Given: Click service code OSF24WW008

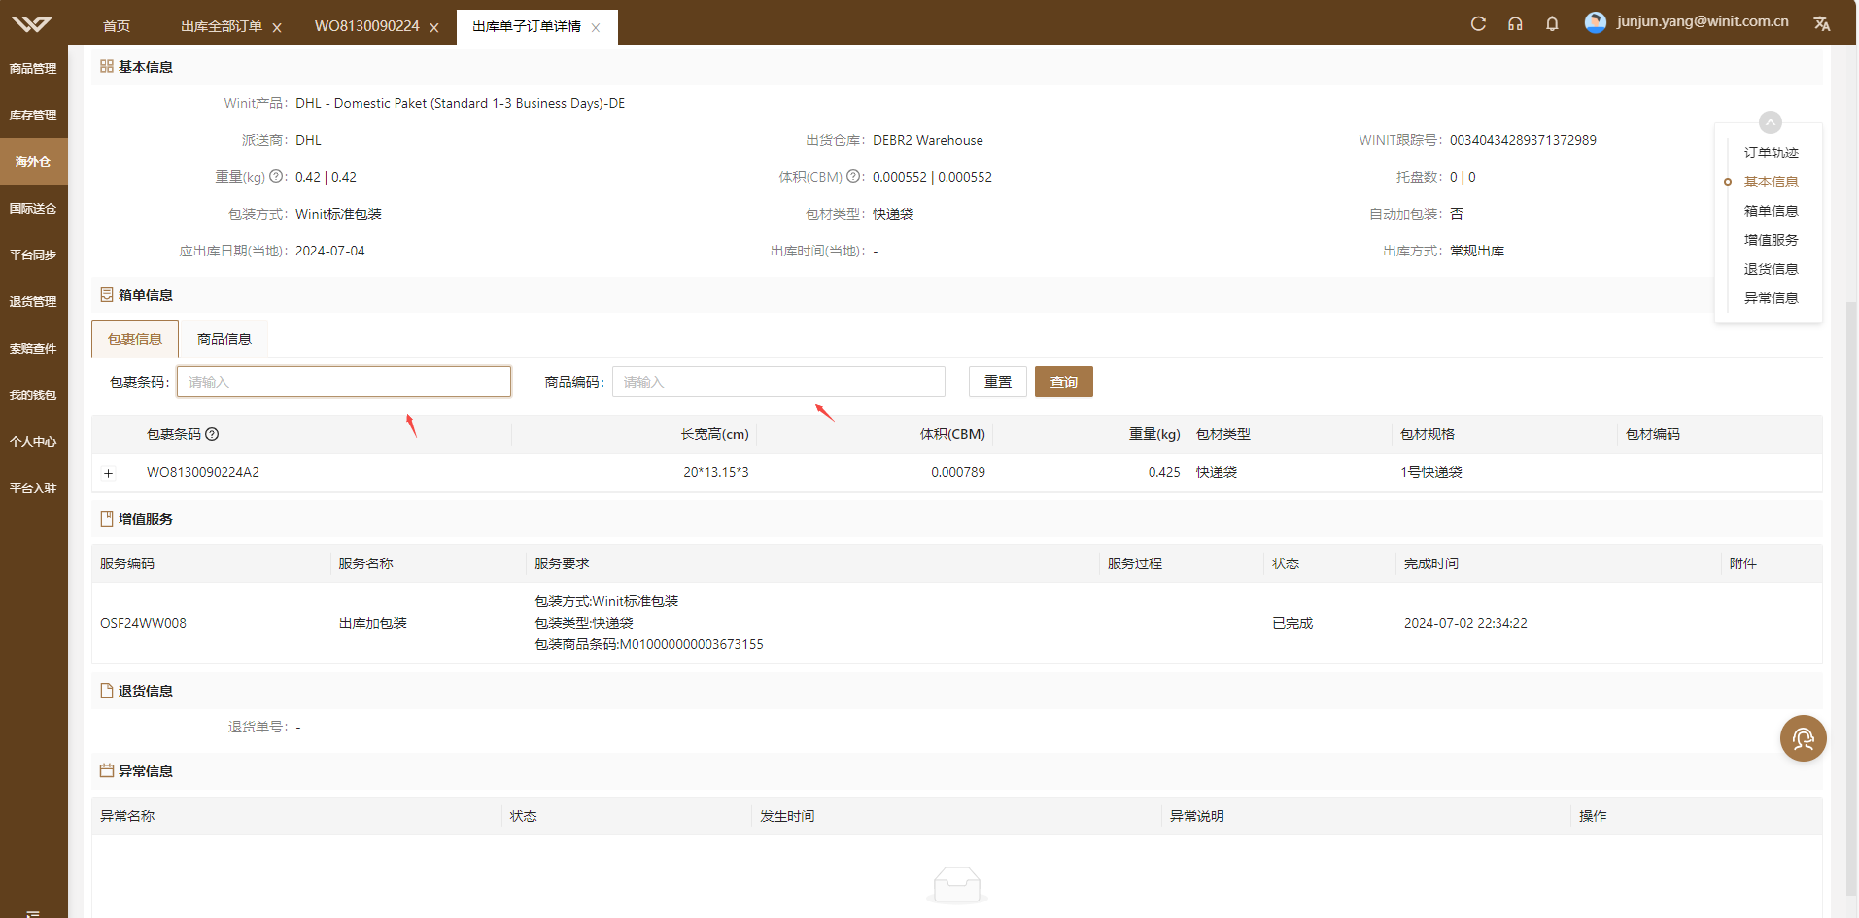Looking at the screenshot, I should tap(143, 623).
